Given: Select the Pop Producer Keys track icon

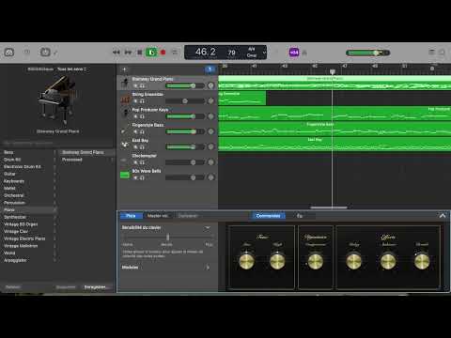Looking at the screenshot, I should pyautogui.click(x=125, y=114).
